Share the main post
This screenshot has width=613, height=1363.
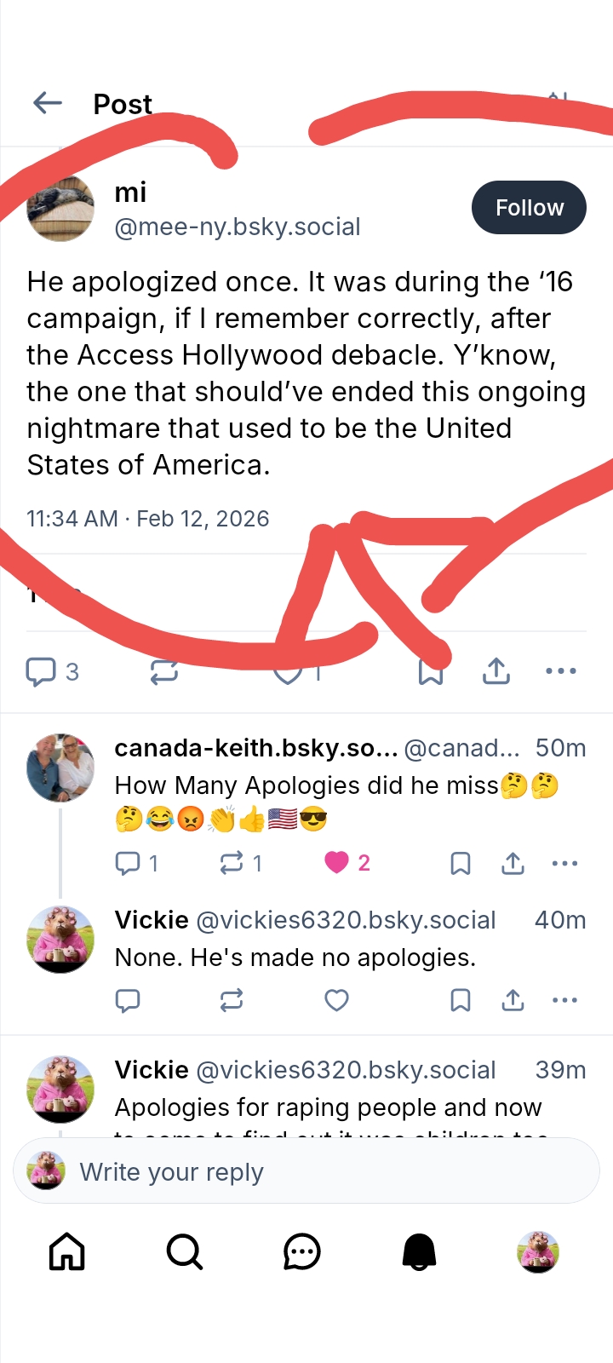[496, 671]
